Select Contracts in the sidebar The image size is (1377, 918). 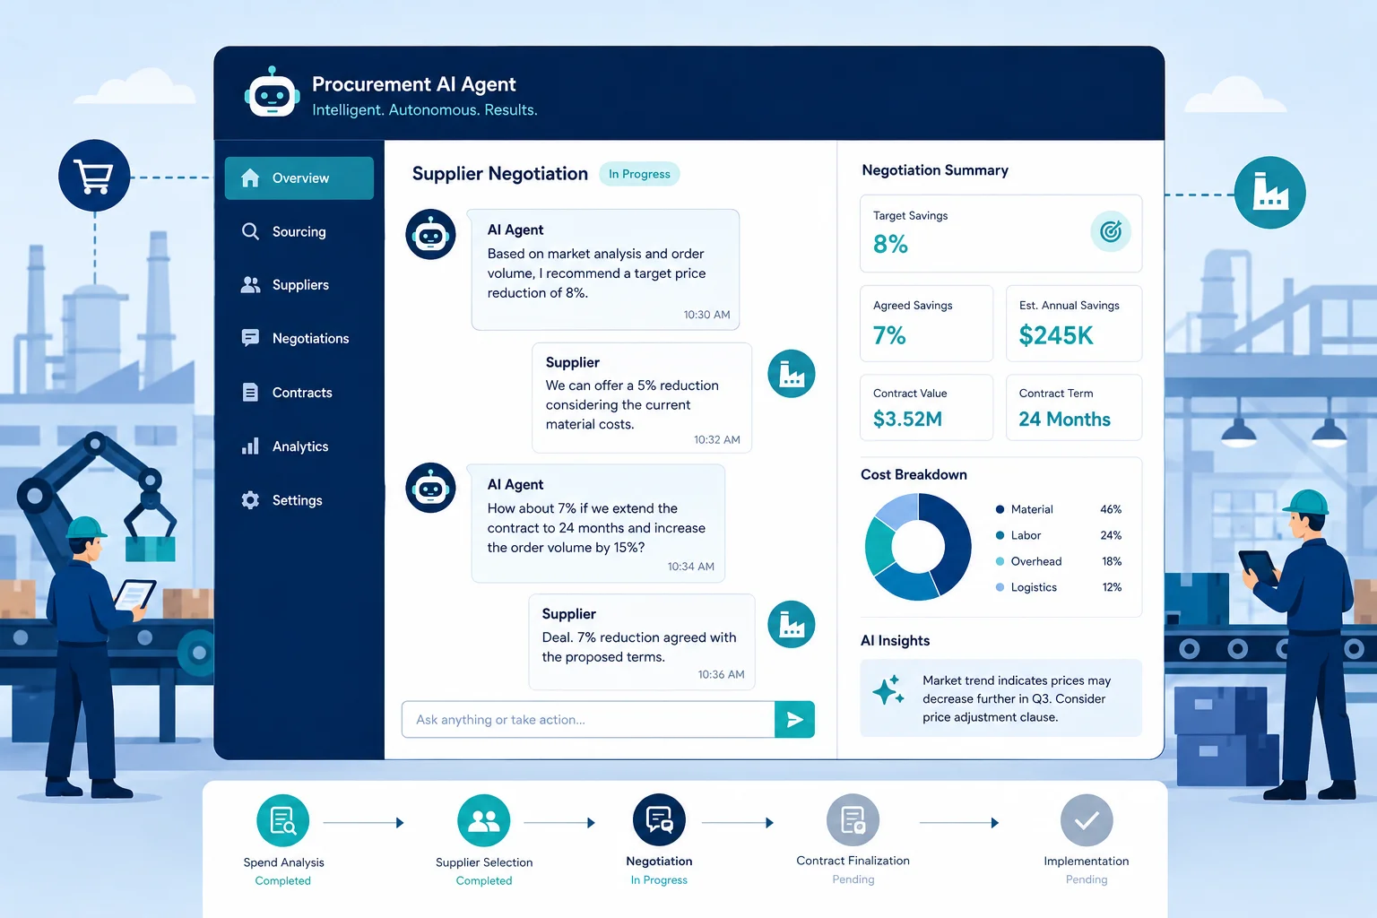pos(299,393)
